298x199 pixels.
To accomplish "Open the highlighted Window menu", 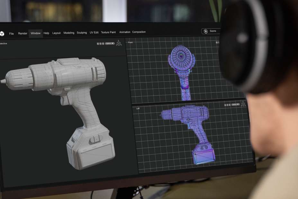I will [36, 33].
